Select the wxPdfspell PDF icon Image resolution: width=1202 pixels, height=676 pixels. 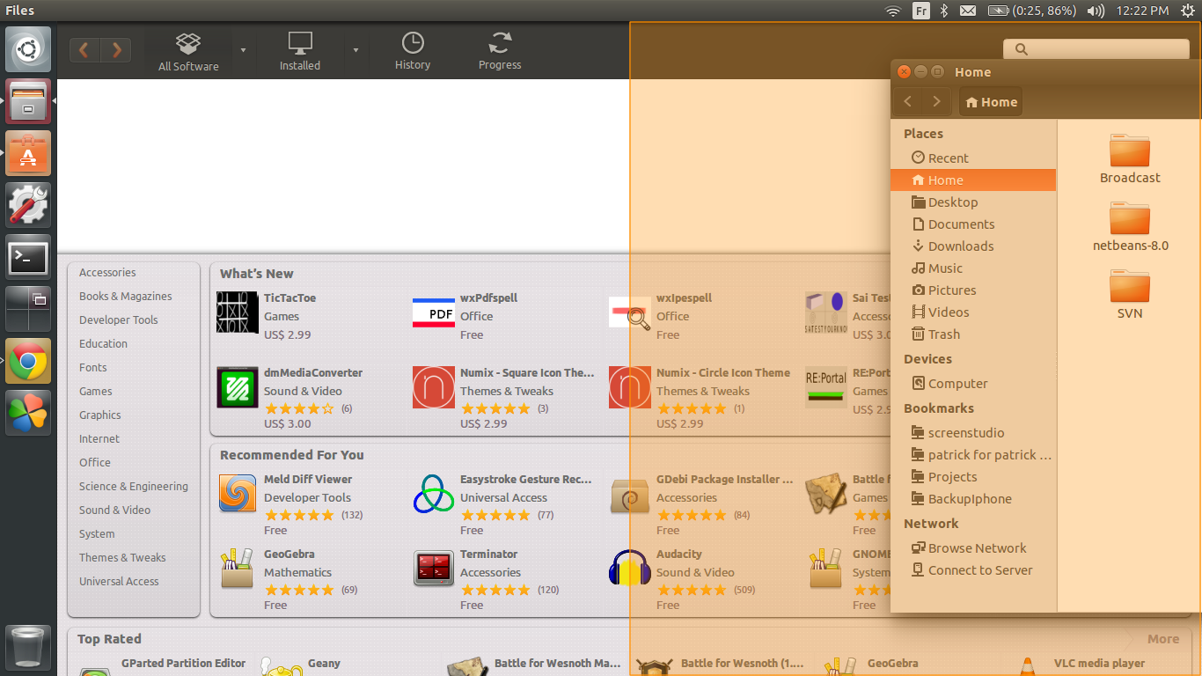pos(433,312)
